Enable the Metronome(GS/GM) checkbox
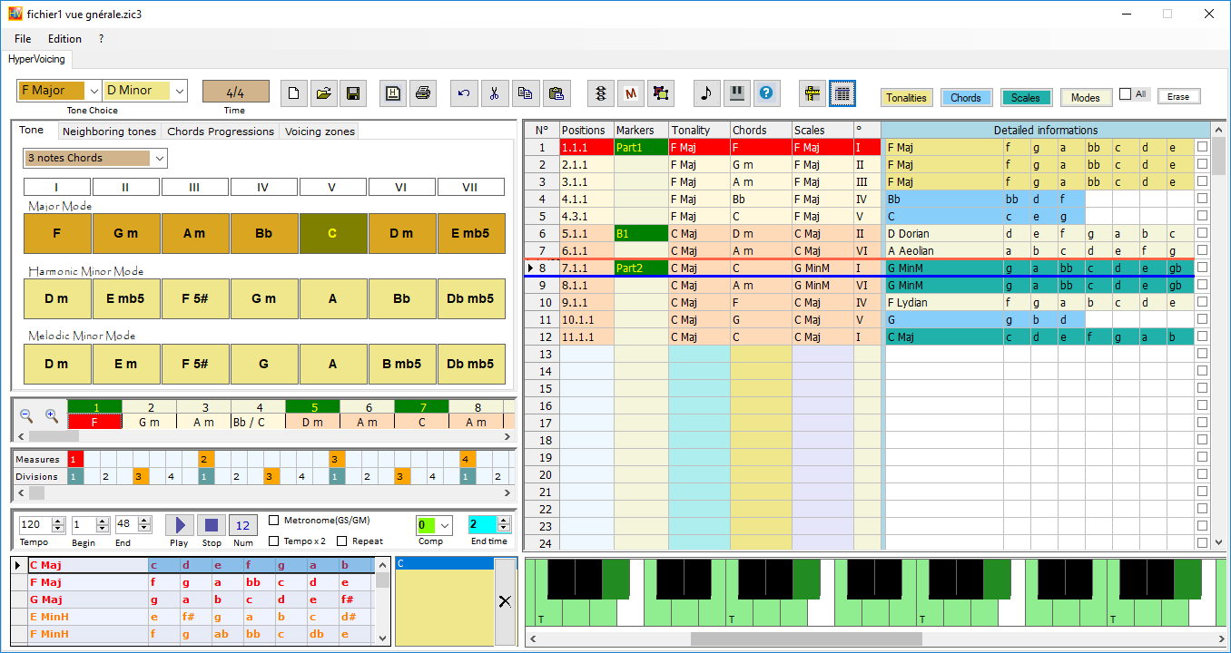 pos(274,521)
